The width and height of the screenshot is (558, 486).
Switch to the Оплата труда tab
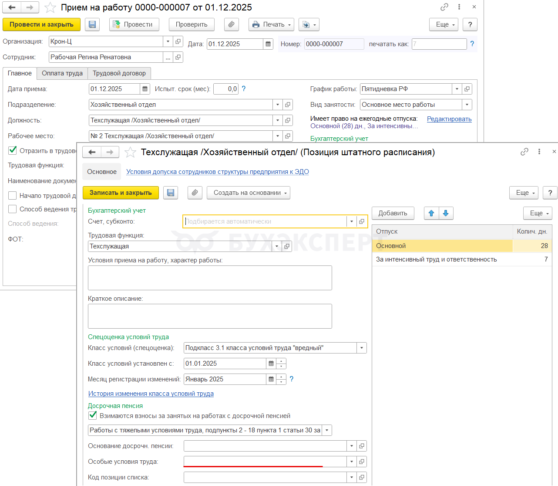[62, 73]
